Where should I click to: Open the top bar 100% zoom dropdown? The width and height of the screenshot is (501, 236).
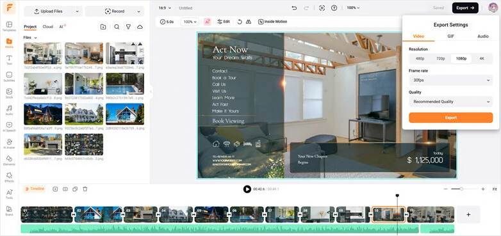(x=353, y=8)
